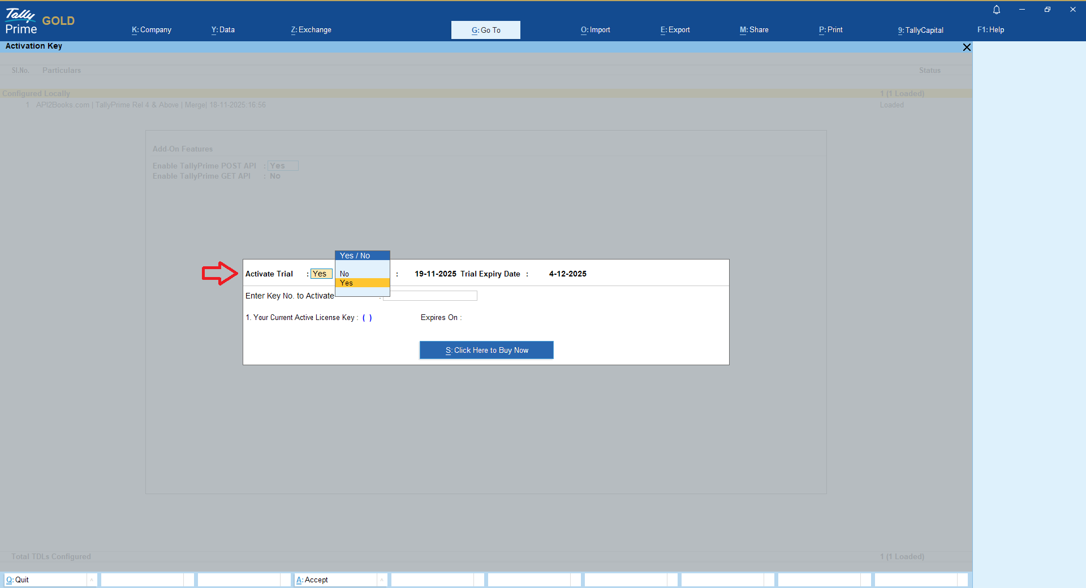This screenshot has height=588, width=1086.
Task: Close the Activation Key screen
Action: 967,47
